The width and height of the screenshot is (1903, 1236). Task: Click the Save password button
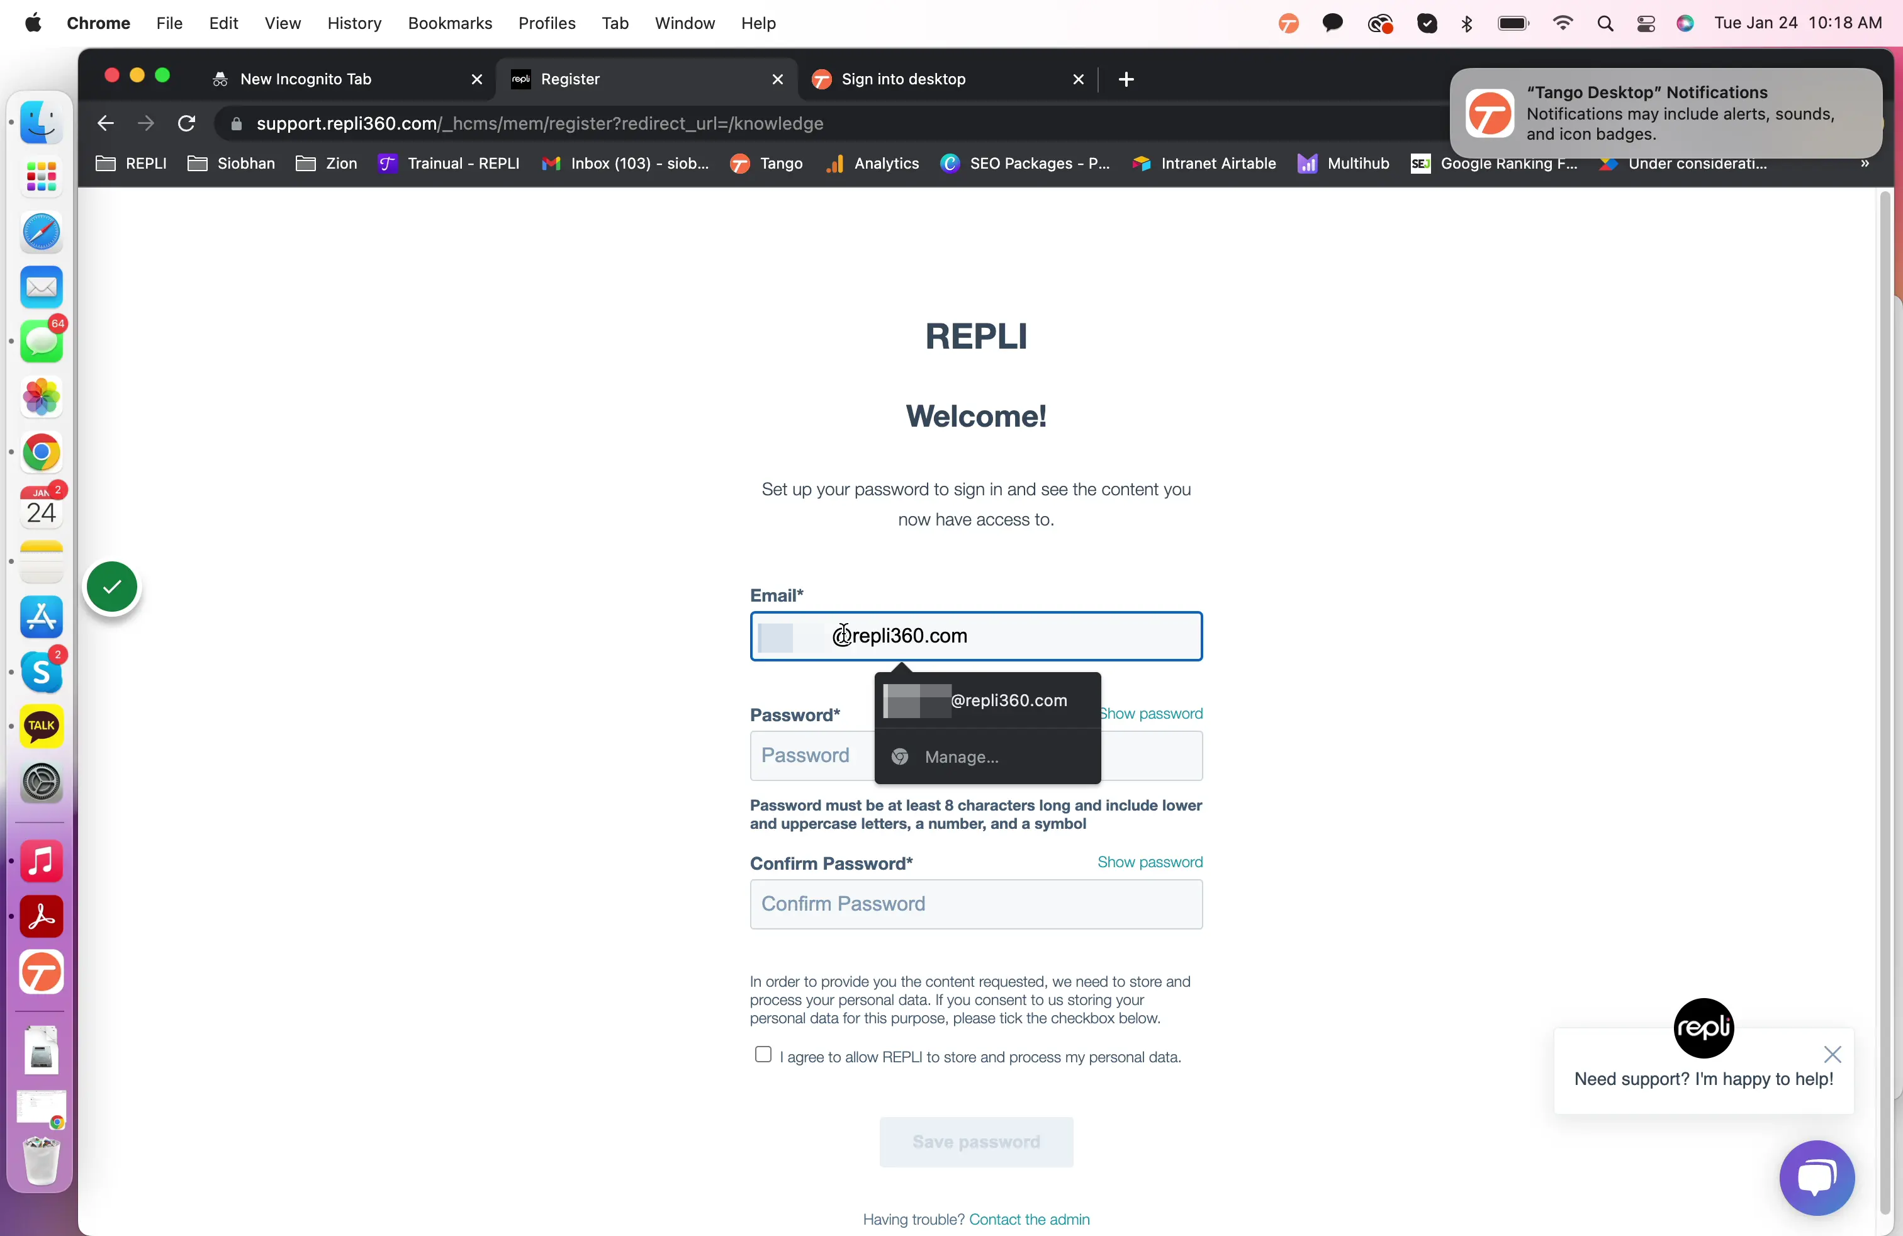coord(976,1142)
